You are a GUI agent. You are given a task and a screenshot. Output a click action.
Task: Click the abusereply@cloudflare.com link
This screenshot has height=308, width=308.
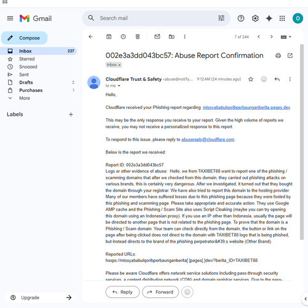pos(208,139)
